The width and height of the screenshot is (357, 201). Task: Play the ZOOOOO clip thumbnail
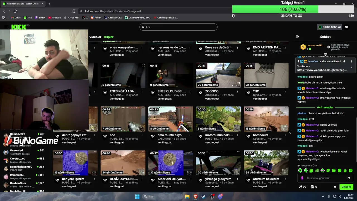pos(218,75)
